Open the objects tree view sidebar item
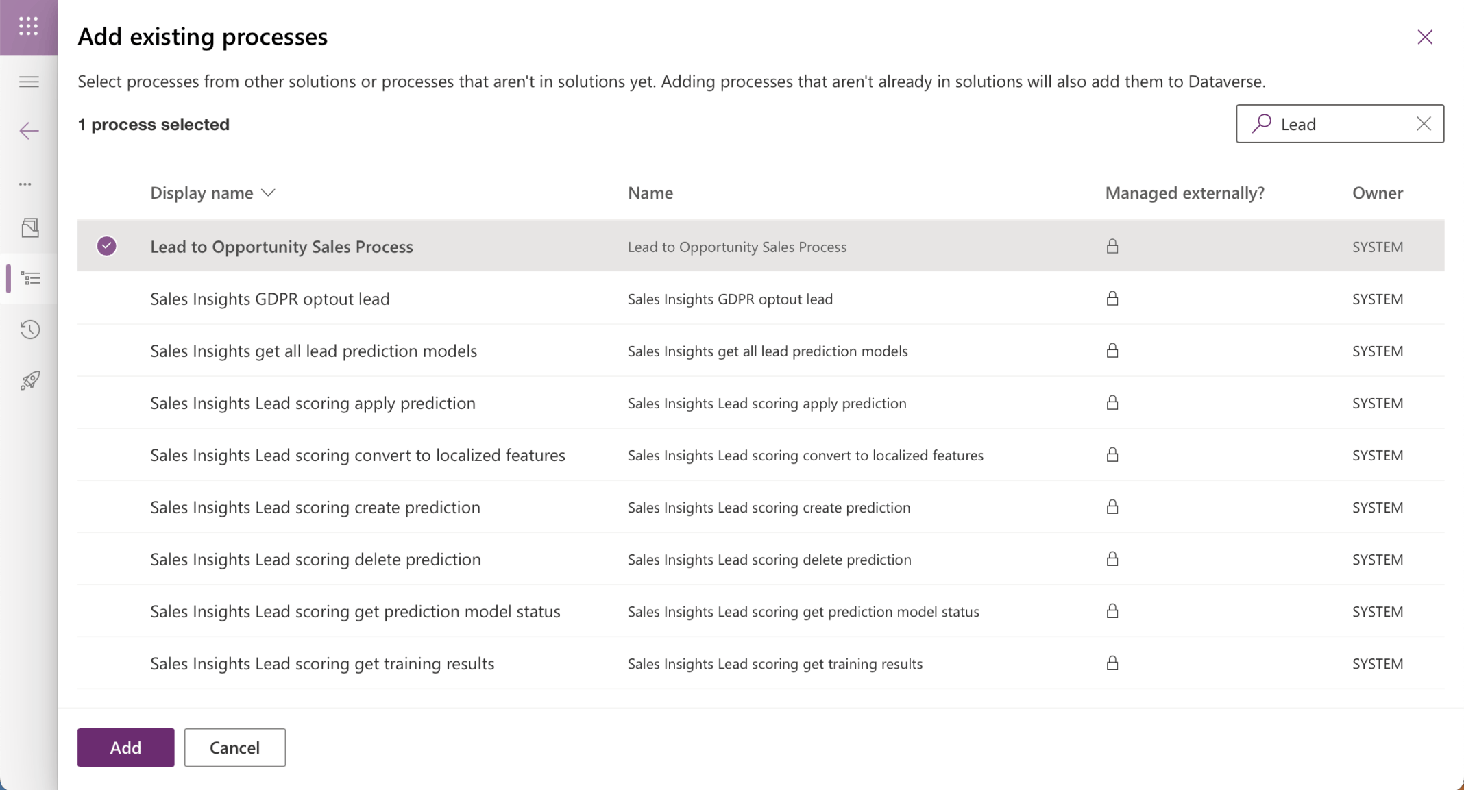Screen dimensions: 1464x790 coord(30,278)
